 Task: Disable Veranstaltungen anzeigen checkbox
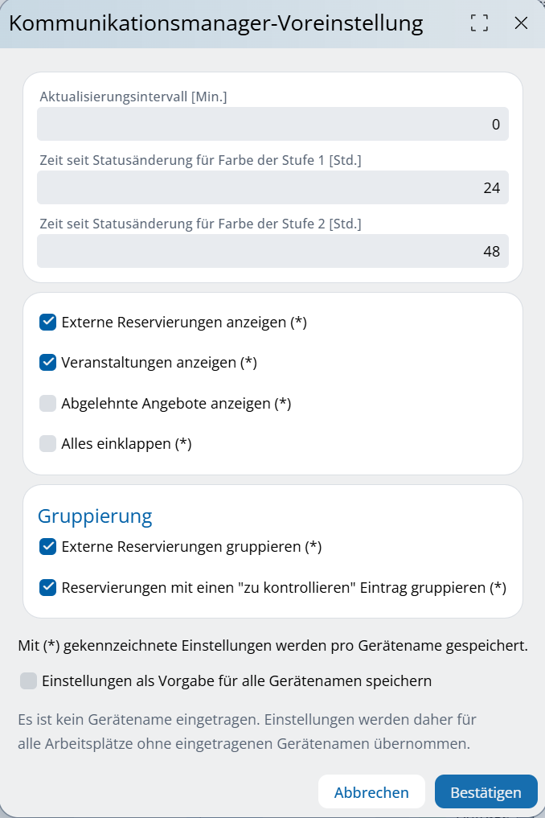tap(48, 363)
